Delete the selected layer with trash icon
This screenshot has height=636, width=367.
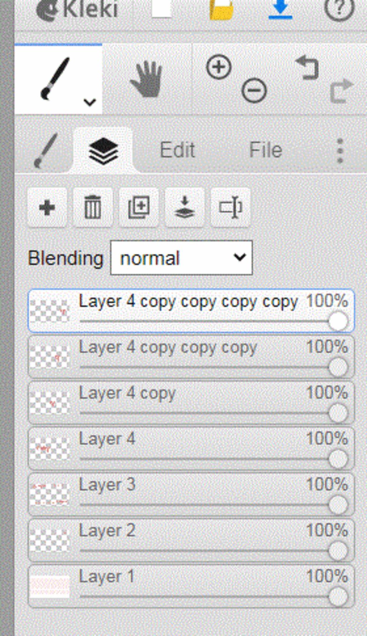point(93,207)
